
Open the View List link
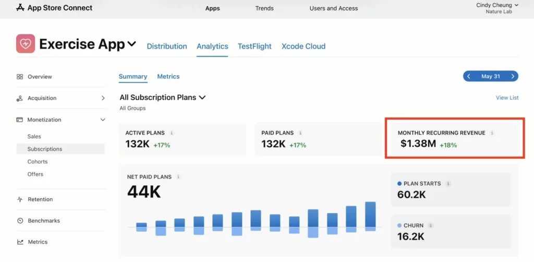(507, 98)
